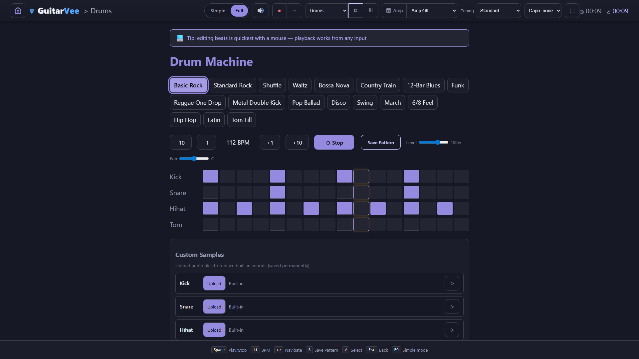Choose the Tom Fill pattern
The width and height of the screenshot is (639, 359).
pos(241,120)
